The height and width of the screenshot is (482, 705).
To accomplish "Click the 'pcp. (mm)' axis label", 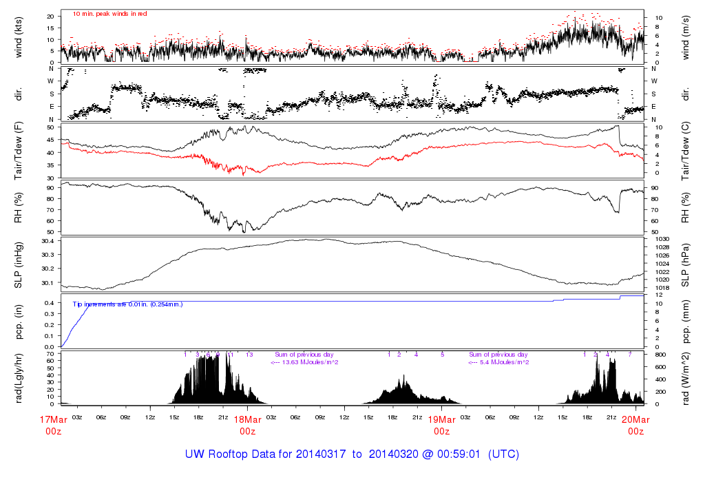I will coord(685,322).
